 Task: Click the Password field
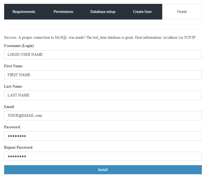pyautogui.click(x=103, y=136)
